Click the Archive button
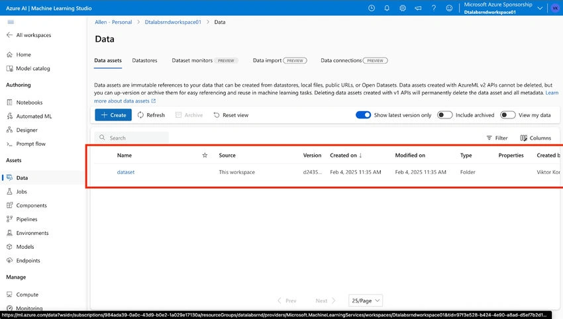Viewport: 563px width, 319px height. tap(189, 114)
